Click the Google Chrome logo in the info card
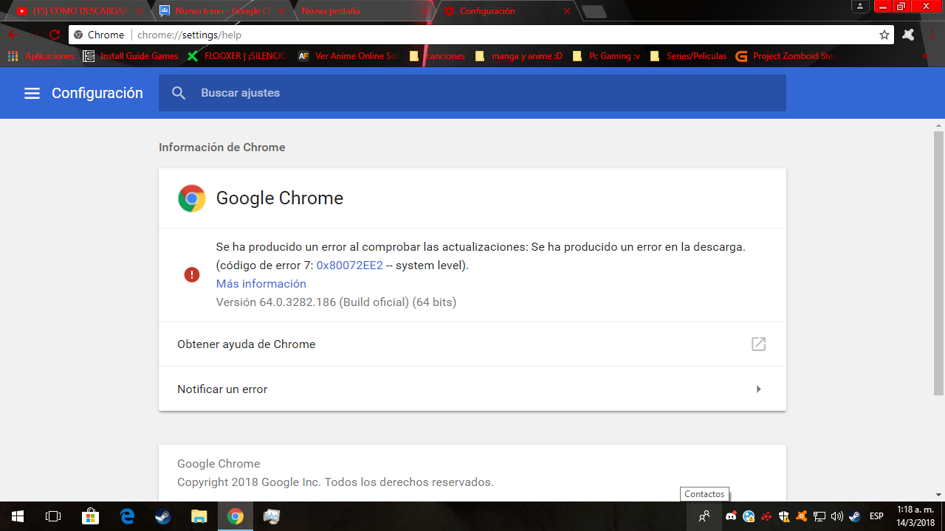Image resolution: width=945 pixels, height=531 pixels. [x=192, y=198]
